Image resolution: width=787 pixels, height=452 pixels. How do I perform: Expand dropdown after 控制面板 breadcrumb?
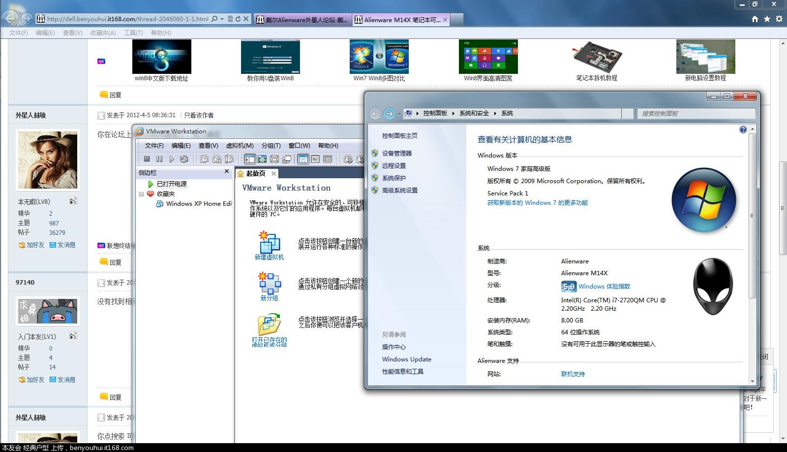click(x=453, y=113)
